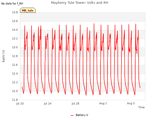
Task: Click the 13.6 y-axis tick label
Action: [15, 21]
